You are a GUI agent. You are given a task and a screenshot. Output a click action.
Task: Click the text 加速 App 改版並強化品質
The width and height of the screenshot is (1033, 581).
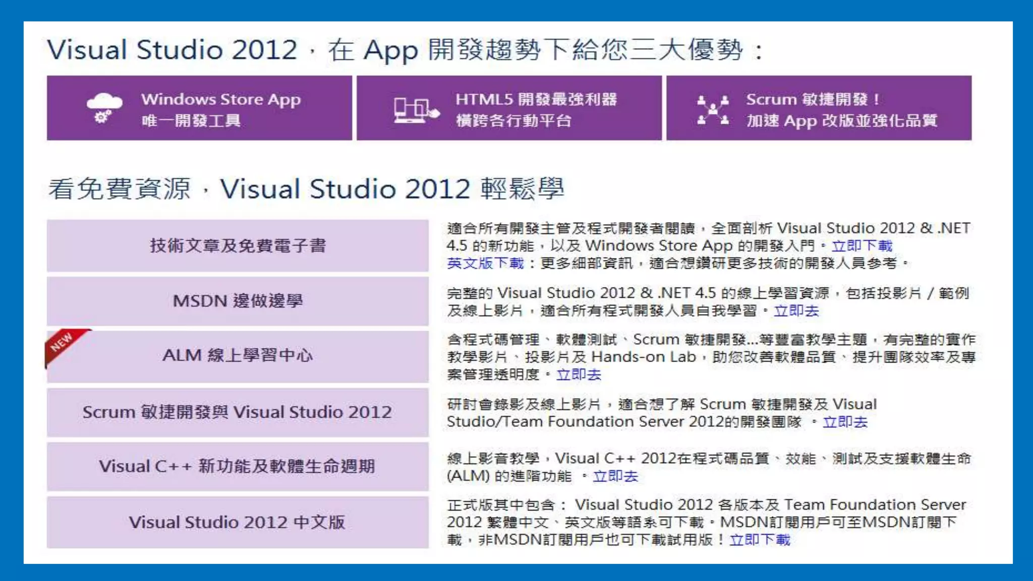[841, 121]
